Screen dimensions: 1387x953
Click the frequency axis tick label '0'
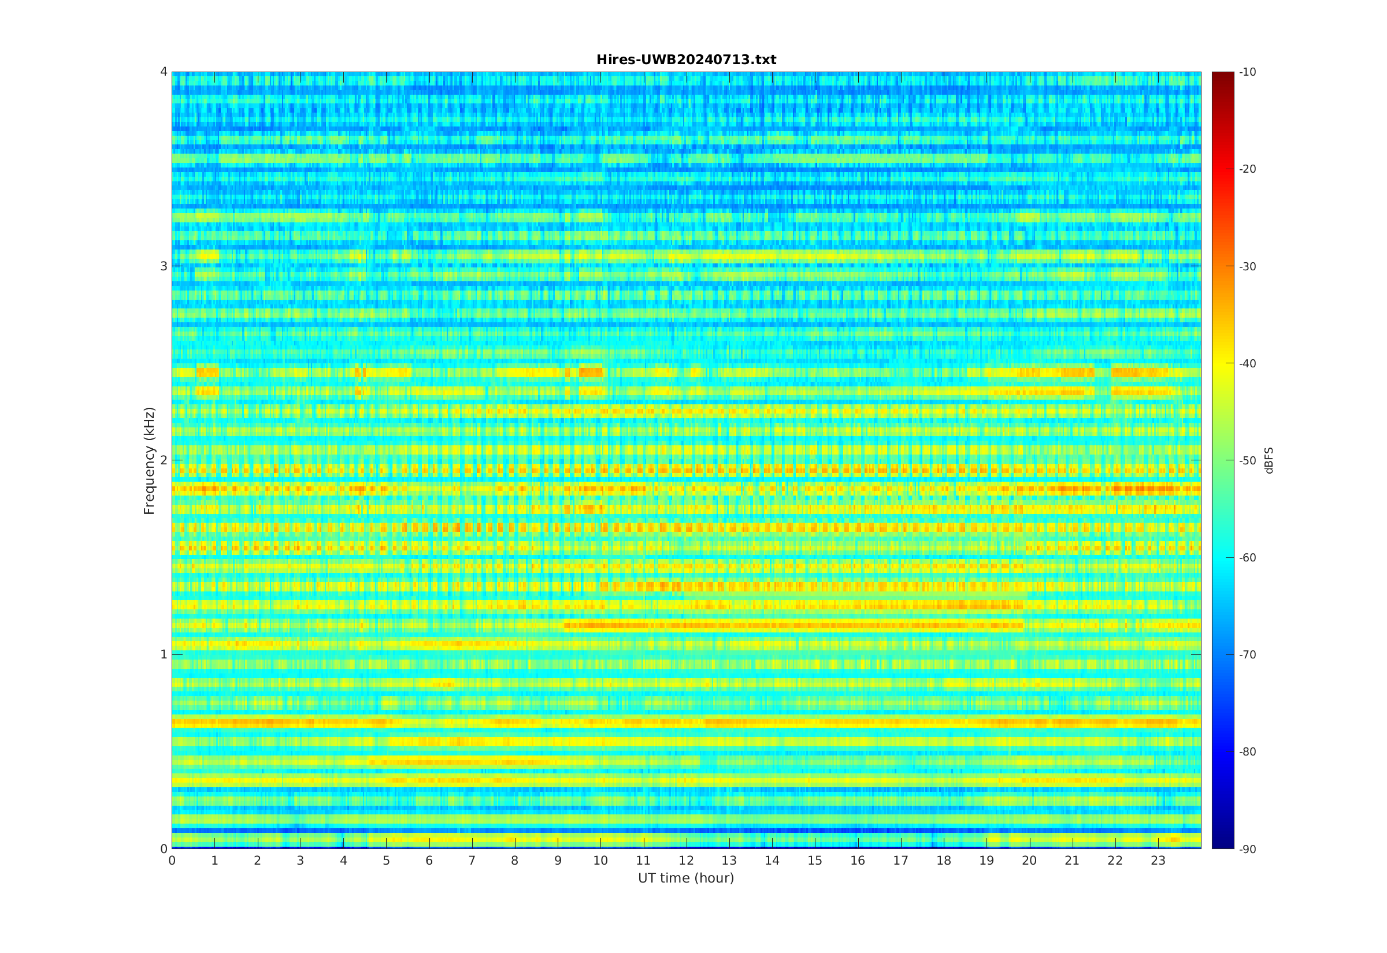tap(164, 848)
